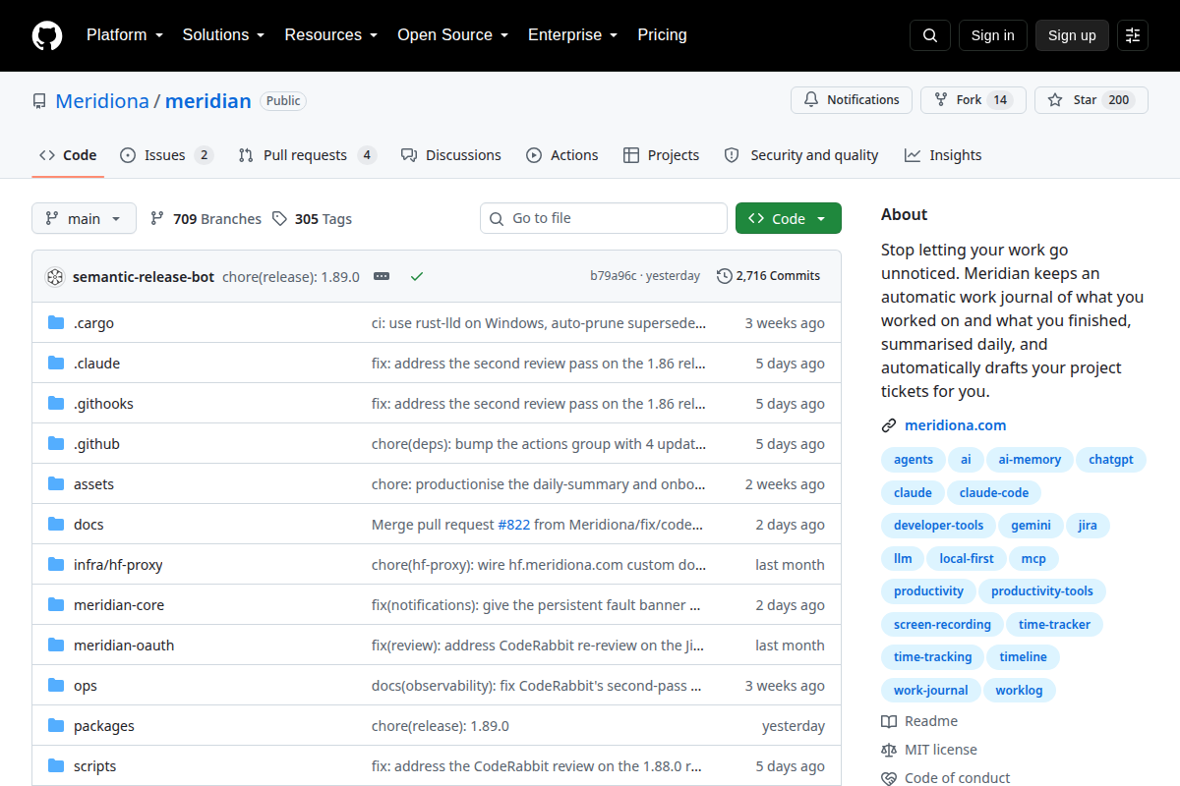
Task: Click the folder icon for scripts
Action: (x=56, y=766)
